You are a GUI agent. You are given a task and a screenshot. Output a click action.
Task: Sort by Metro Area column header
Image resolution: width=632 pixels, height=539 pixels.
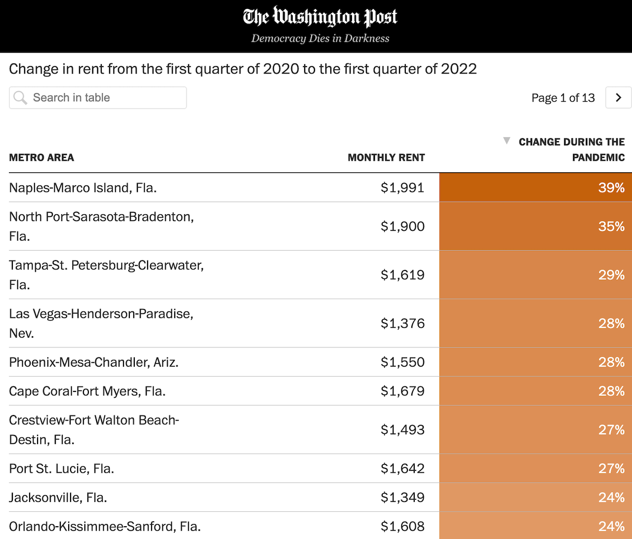[41, 157]
